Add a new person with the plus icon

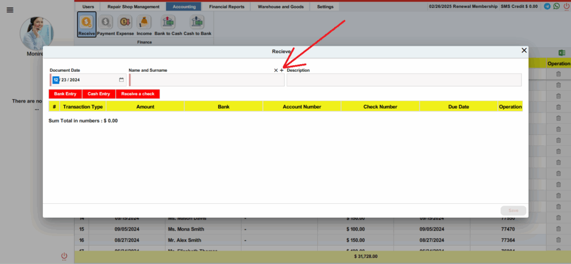(282, 70)
